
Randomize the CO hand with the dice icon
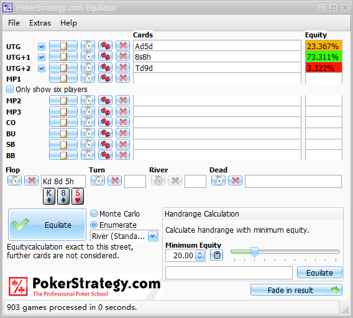pos(105,122)
